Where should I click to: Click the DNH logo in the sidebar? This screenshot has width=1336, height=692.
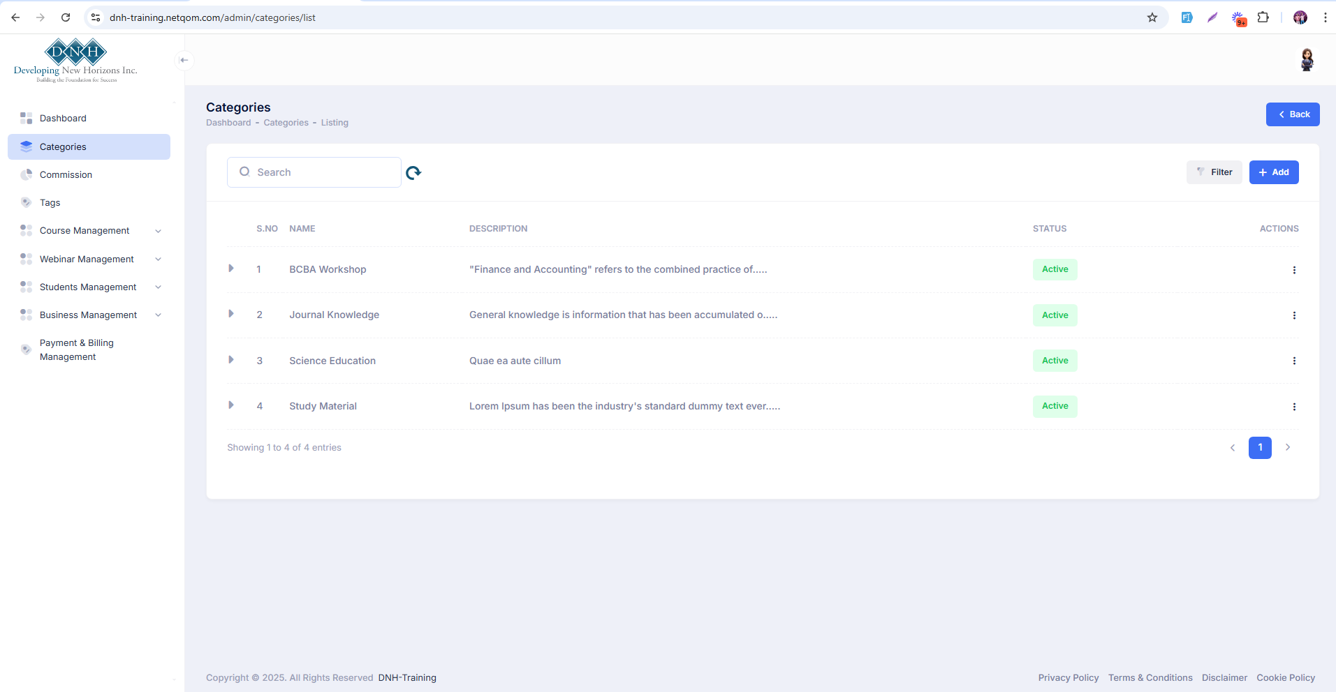tap(75, 61)
